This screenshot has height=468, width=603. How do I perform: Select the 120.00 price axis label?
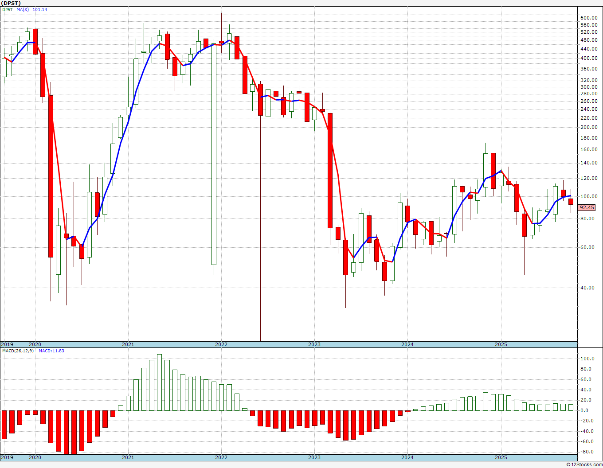click(589, 178)
